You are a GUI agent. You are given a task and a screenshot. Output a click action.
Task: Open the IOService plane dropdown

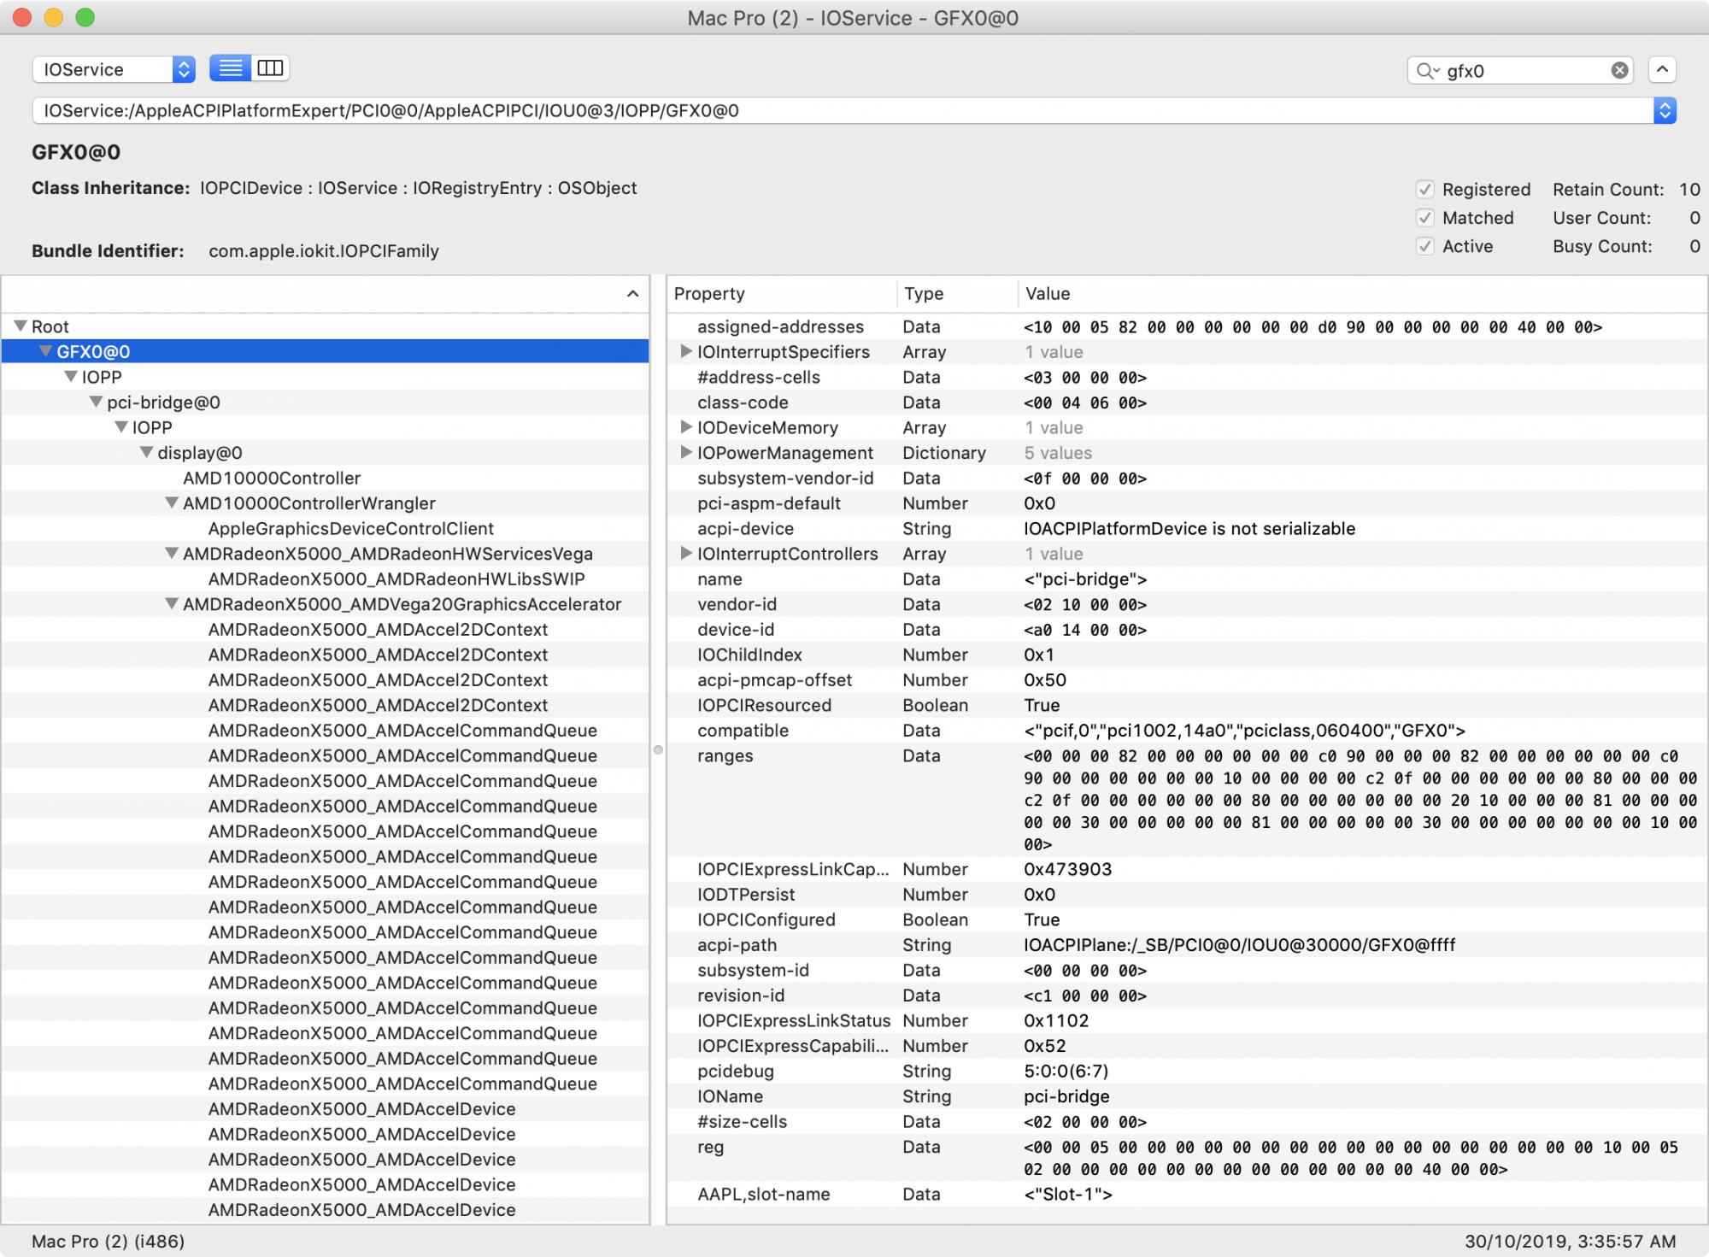tap(114, 69)
